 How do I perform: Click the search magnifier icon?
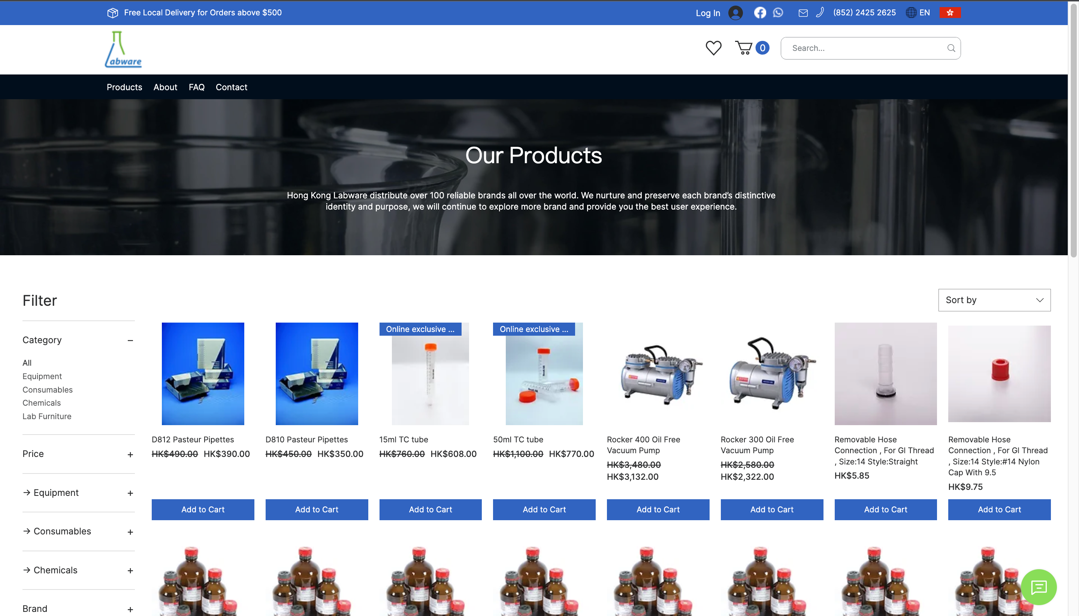coord(951,48)
